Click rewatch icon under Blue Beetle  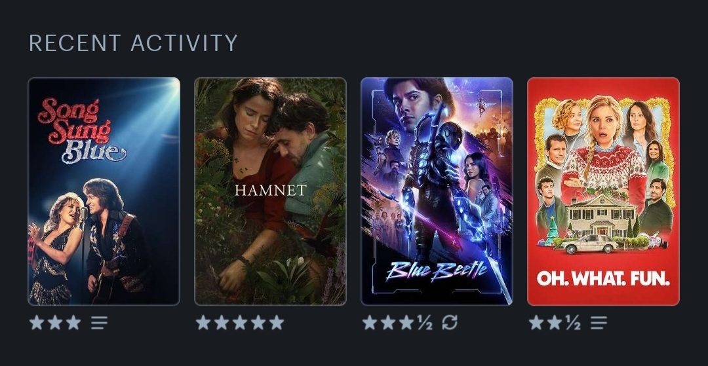point(450,323)
